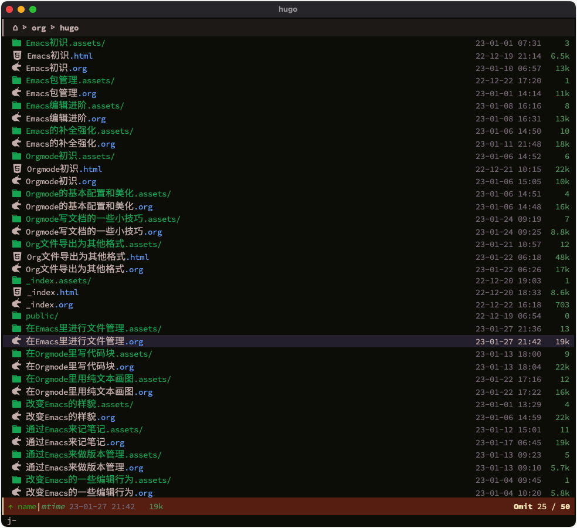The height and width of the screenshot is (528, 577).
Task: Select file name Orgmode初识.html
Action: coord(65,169)
